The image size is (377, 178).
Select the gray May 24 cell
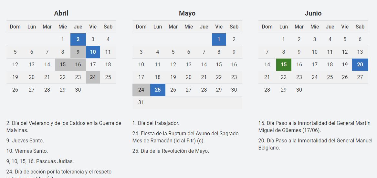141,90
